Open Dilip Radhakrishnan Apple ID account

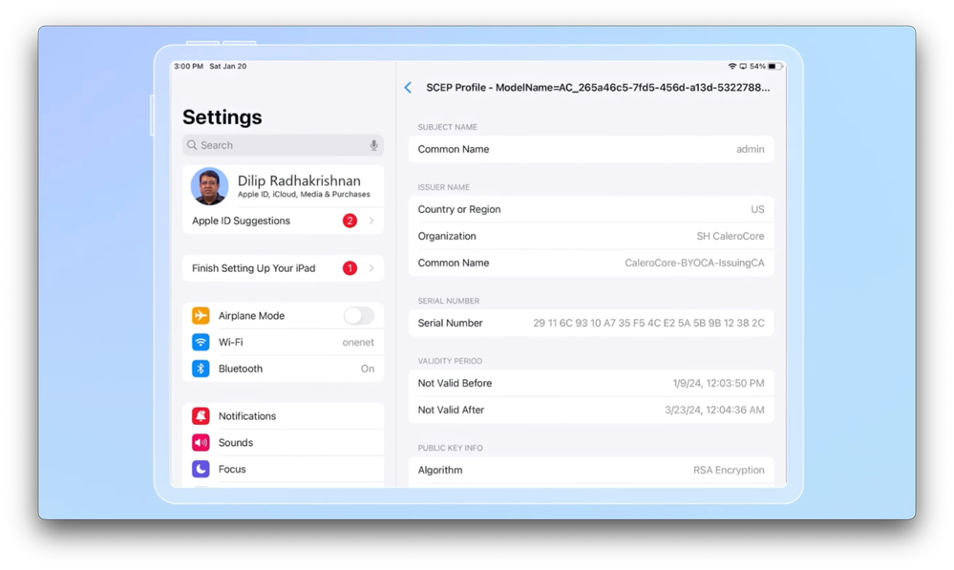click(283, 186)
